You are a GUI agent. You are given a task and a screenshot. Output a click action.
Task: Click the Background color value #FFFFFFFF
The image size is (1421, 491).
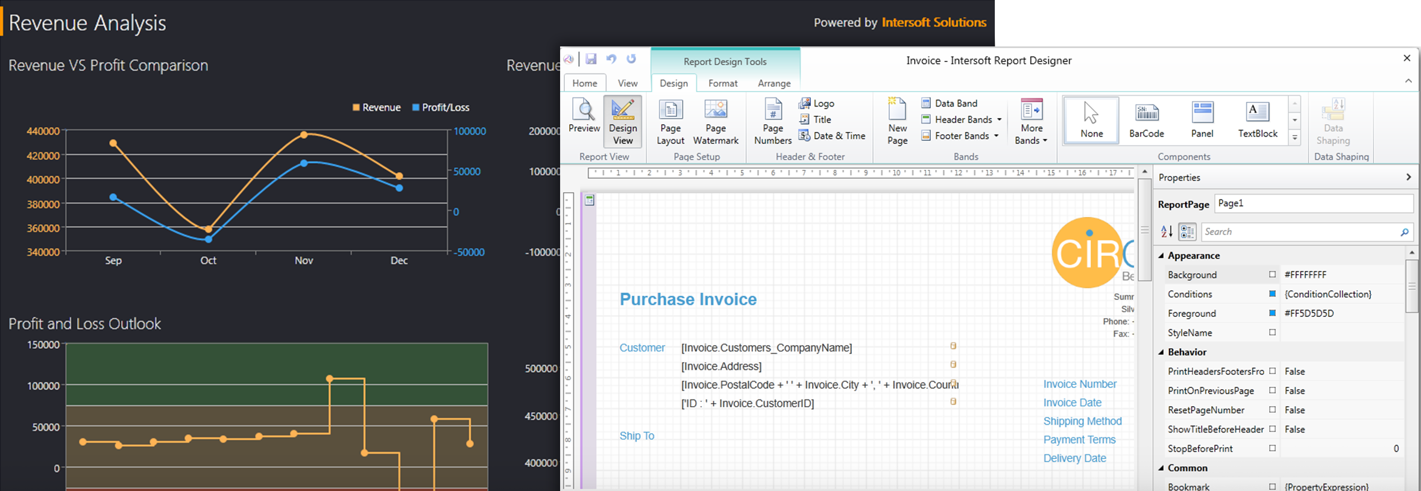tap(1305, 274)
